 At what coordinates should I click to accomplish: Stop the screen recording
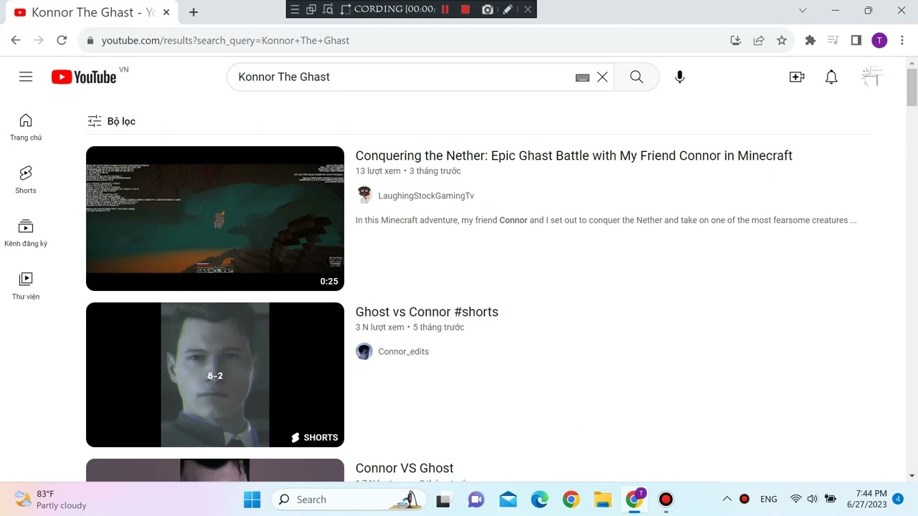465,9
